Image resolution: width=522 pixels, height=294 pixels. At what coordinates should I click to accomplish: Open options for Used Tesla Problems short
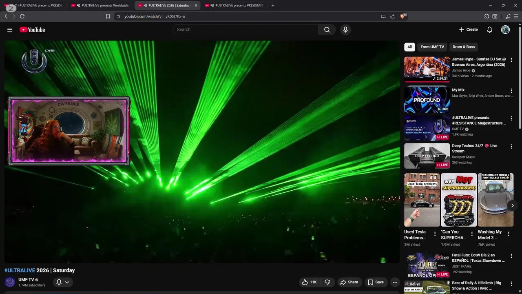[435, 234]
